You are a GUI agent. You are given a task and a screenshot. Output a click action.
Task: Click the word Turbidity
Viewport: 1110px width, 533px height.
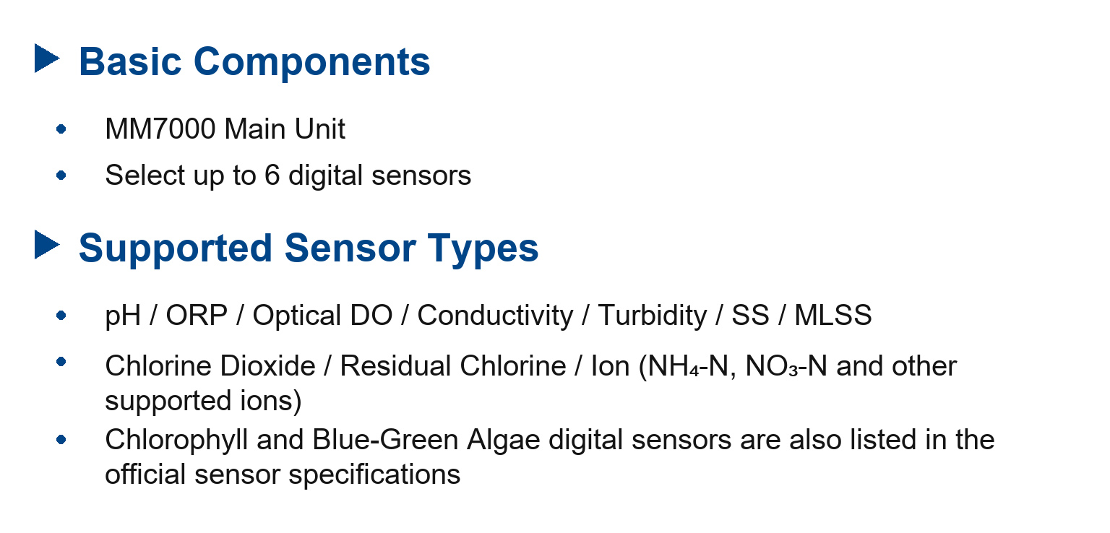pos(653,316)
